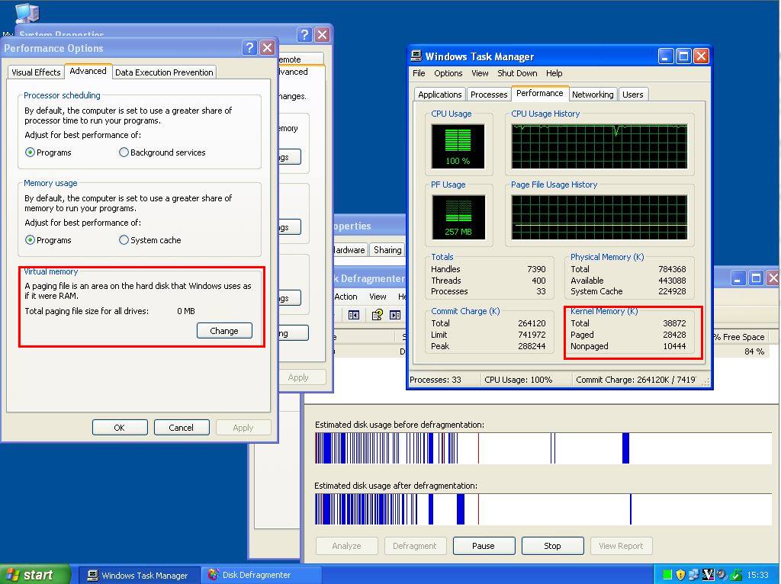Open the Help menu in Task Manager
Screen dimensions: 781x584
tap(554, 73)
